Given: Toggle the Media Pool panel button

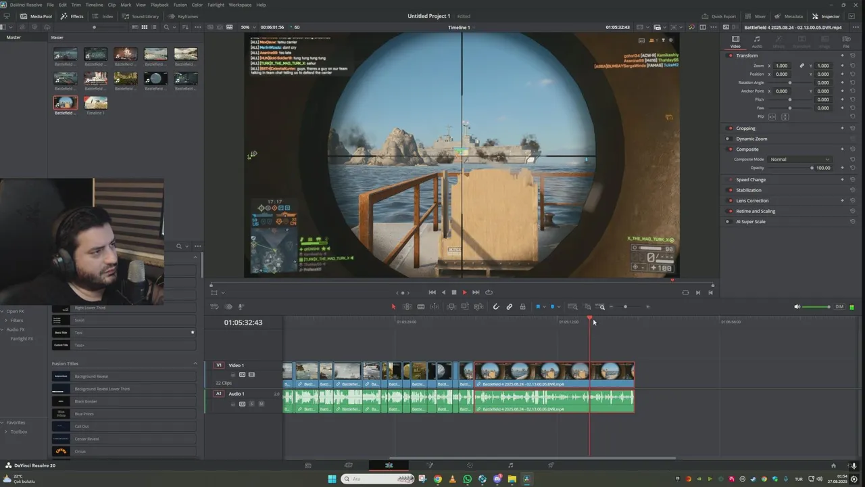Looking at the screenshot, I should pos(36,16).
